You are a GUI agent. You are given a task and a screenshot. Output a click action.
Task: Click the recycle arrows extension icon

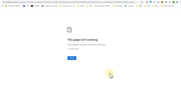[x=158, y=2]
